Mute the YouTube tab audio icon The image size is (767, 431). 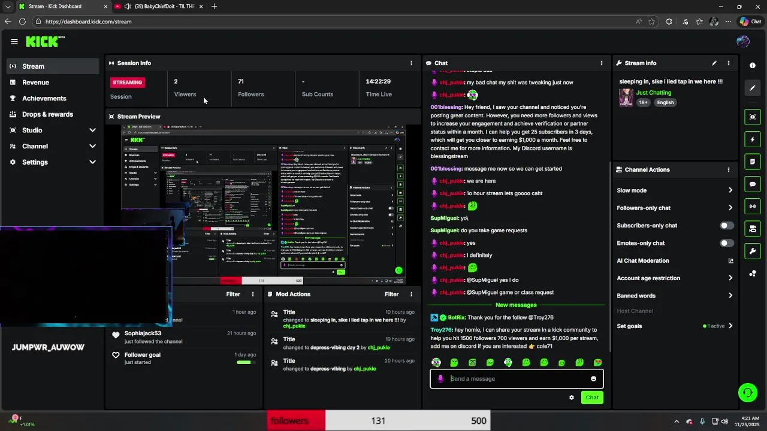[128, 7]
